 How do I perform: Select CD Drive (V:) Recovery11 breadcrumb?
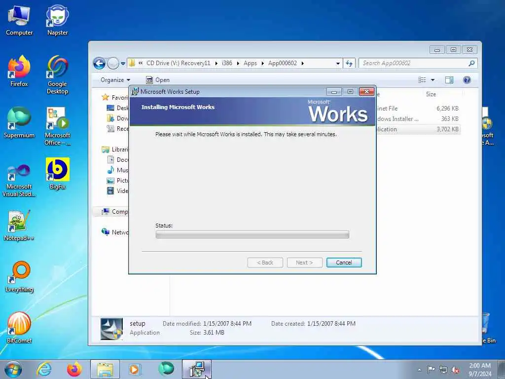pyautogui.click(x=178, y=63)
